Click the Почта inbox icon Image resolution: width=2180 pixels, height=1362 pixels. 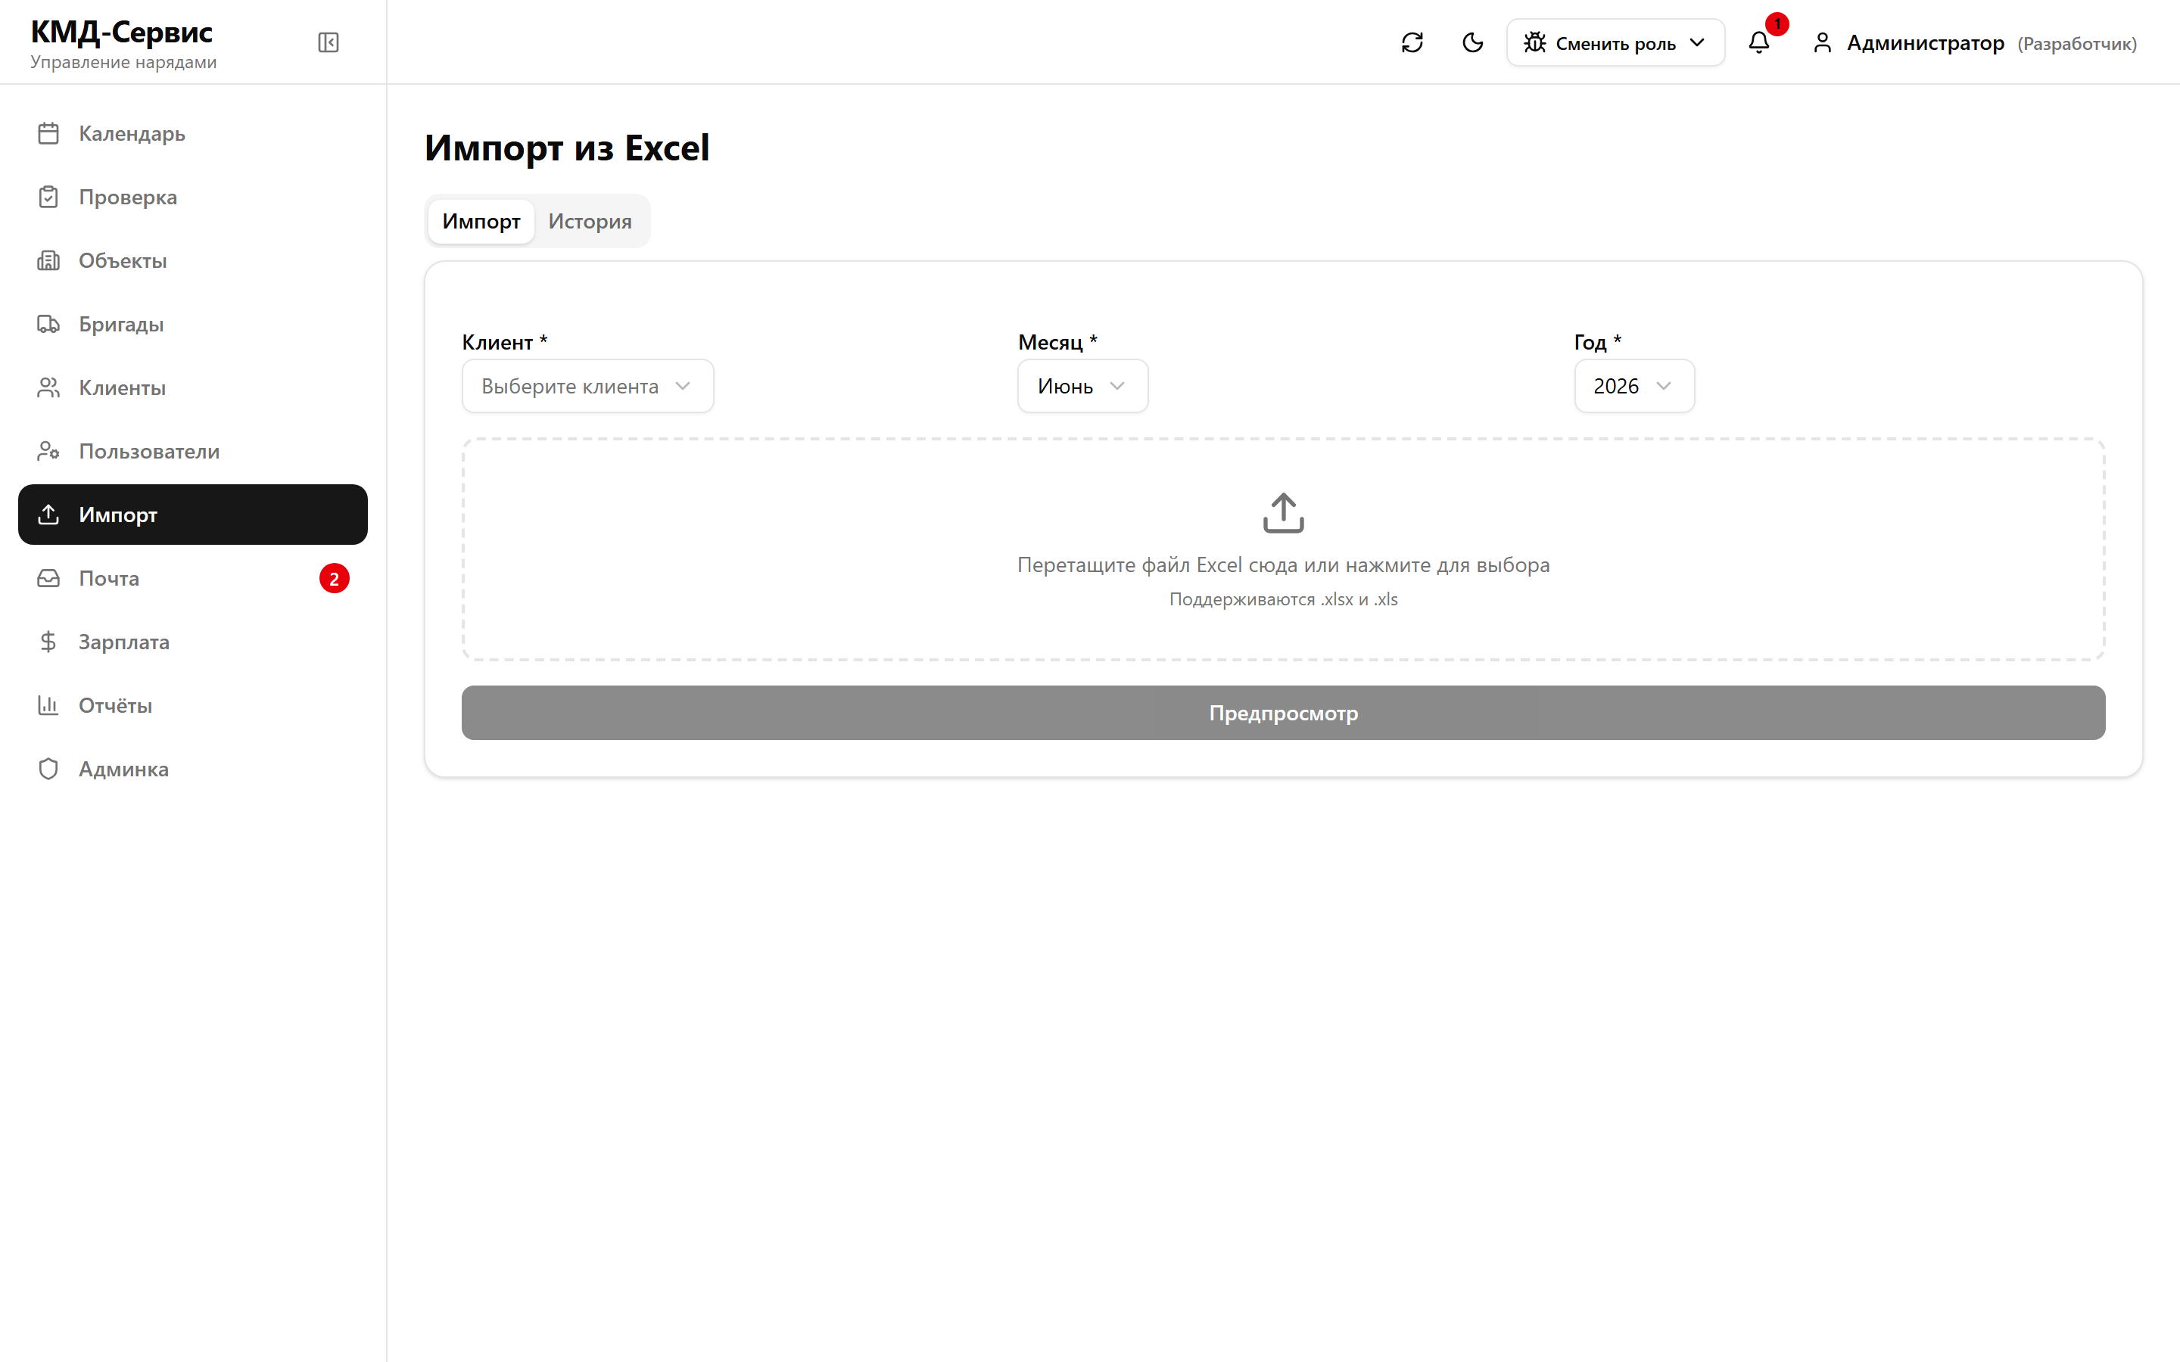(48, 578)
